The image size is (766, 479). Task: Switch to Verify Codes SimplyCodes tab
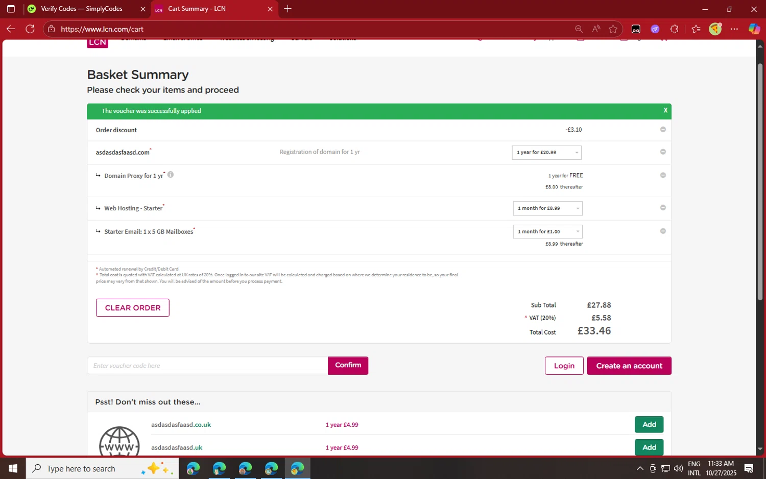click(82, 9)
